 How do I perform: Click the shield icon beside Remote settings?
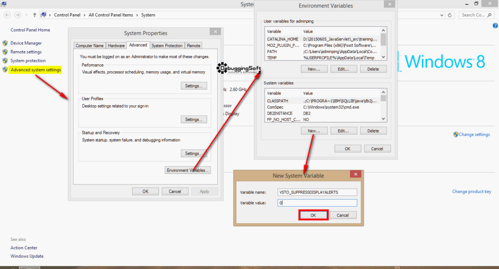pyautogui.click(x=5, y=52)
